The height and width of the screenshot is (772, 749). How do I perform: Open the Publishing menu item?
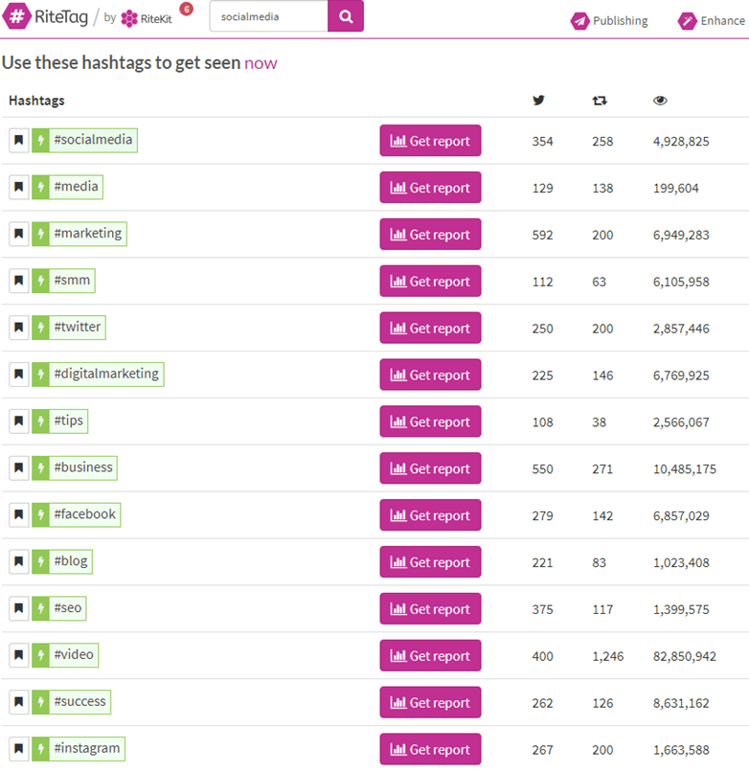(609, 21)
